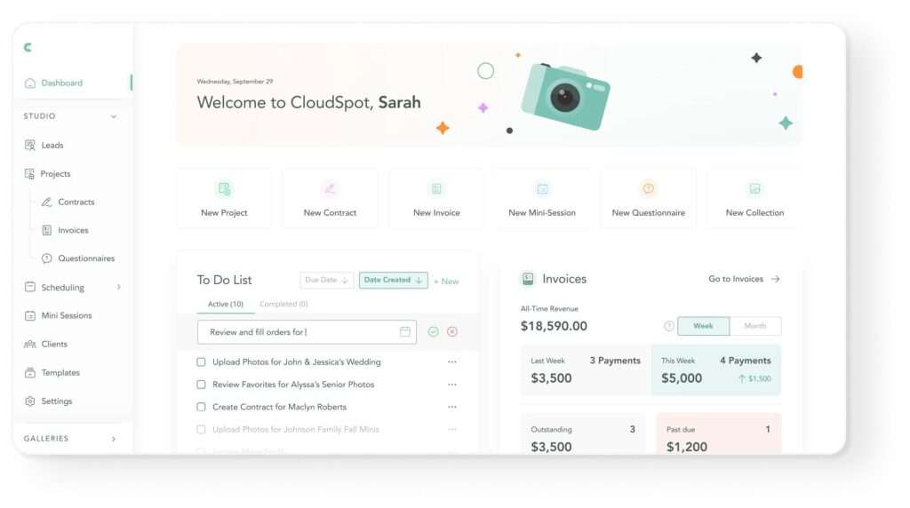Image resolution: width=910 pixels, height=508 pixels.
Task: Open options menu for Maclyn Roberts contract task
Action: tap(452, 407)
